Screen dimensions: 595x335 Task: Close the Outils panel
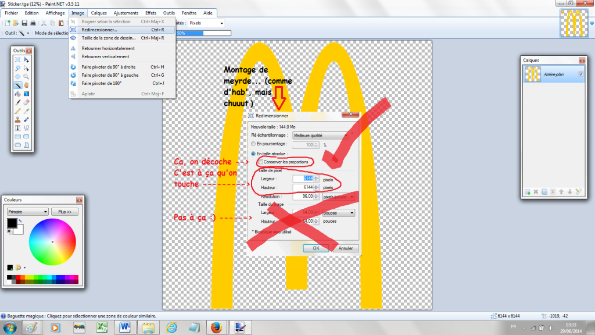point(29,51)
